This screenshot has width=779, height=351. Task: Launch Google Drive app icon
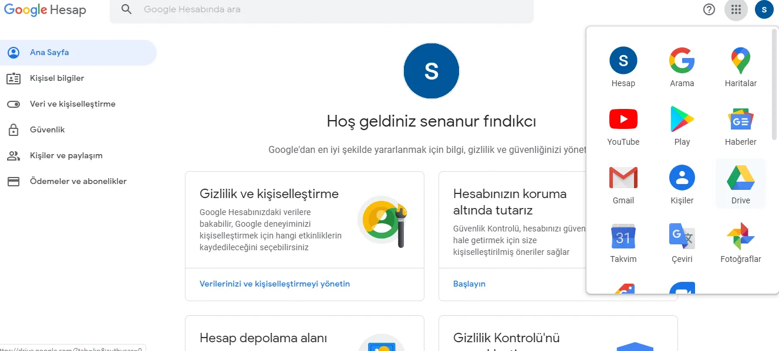coord(740,184)
